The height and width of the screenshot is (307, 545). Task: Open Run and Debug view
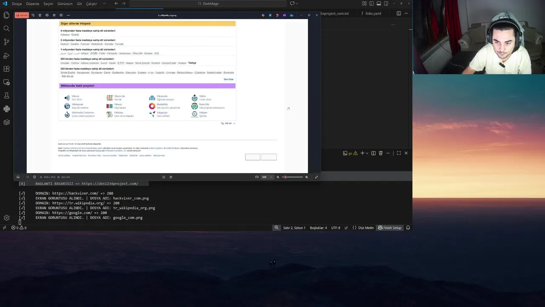[6, 55]
